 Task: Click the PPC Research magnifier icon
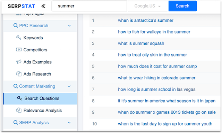(16, 25)
